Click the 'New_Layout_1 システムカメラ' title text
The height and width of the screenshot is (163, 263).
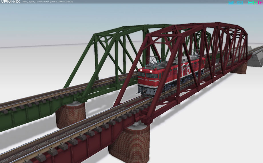click(x=36, y=2)
